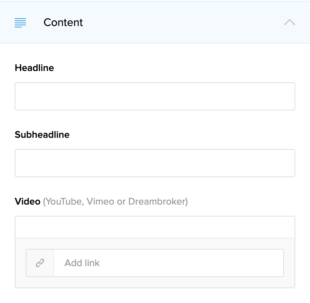Click the Subheadline field label
The height and width of the screenshot is (303, 310).
pos(42,135)
